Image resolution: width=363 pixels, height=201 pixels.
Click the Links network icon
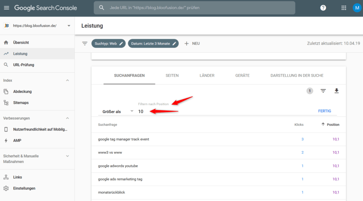coord(6,177)
